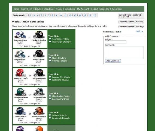Choose the Miami Dolphins helmet
Screen dimensions: 155x131
coord(20,53)
